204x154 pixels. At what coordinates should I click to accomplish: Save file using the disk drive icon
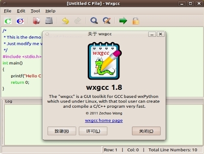[49, 21]
